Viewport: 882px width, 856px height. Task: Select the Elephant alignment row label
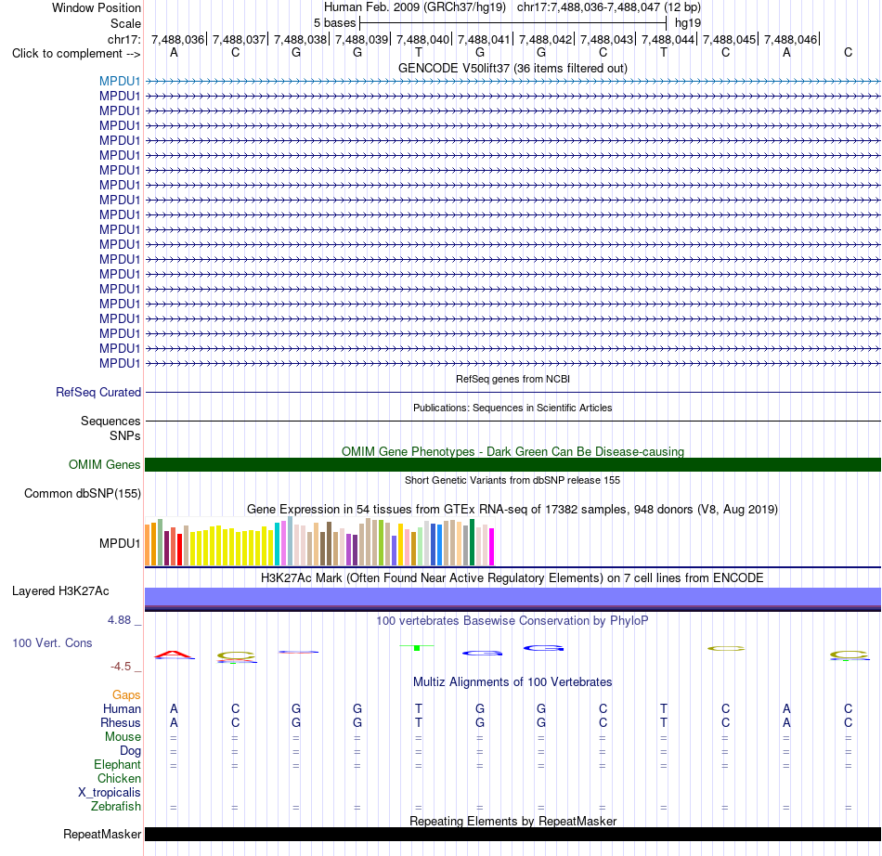117,764
